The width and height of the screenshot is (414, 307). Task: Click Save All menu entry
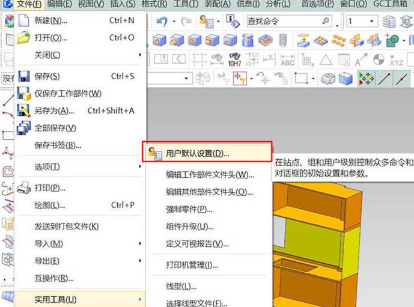[55, 128]
